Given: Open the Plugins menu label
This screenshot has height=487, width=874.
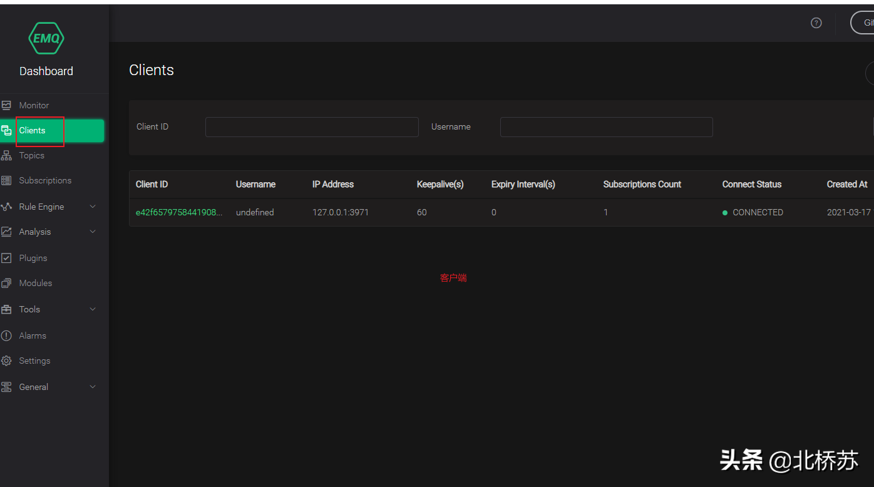Looking at the screenshot, I should pyautogui.click(x=33, y=258).
